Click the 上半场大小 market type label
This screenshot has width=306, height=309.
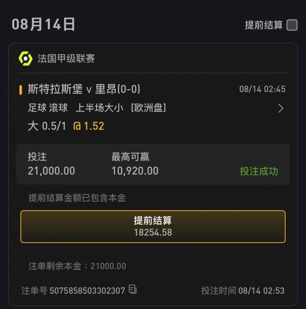coord(100,108)
